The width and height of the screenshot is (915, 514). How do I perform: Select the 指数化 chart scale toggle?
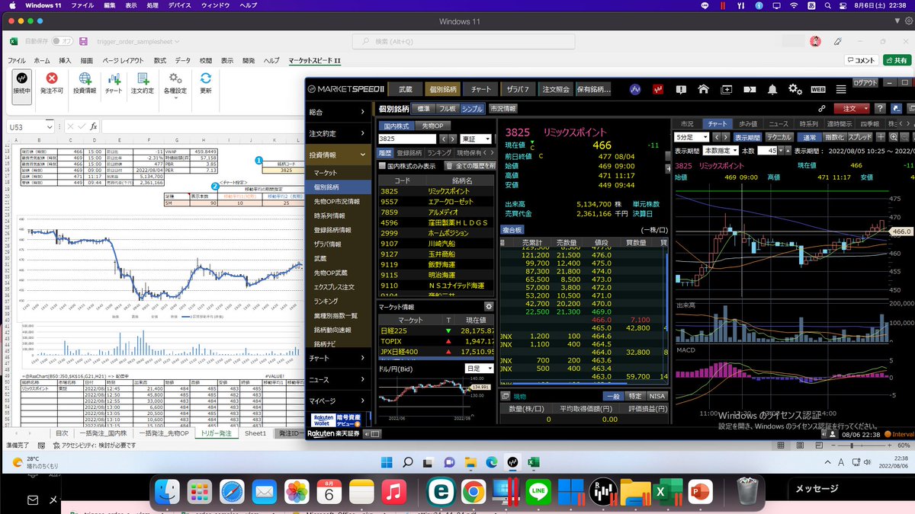pos(834,137)
